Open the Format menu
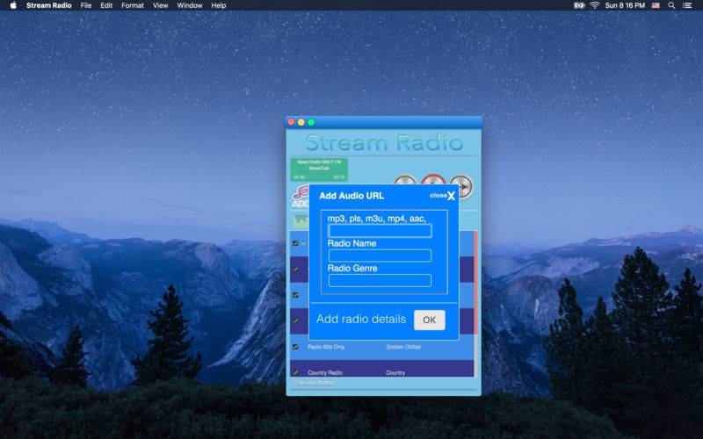This screenshot has width=703, height=439. pyautogui.click(x=133, y=5)
